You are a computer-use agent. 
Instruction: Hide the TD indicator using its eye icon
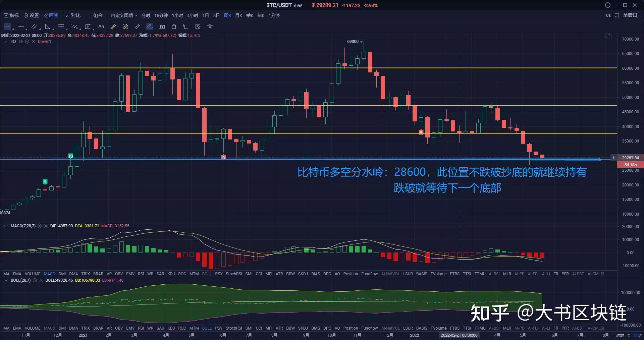click(20, 42)
